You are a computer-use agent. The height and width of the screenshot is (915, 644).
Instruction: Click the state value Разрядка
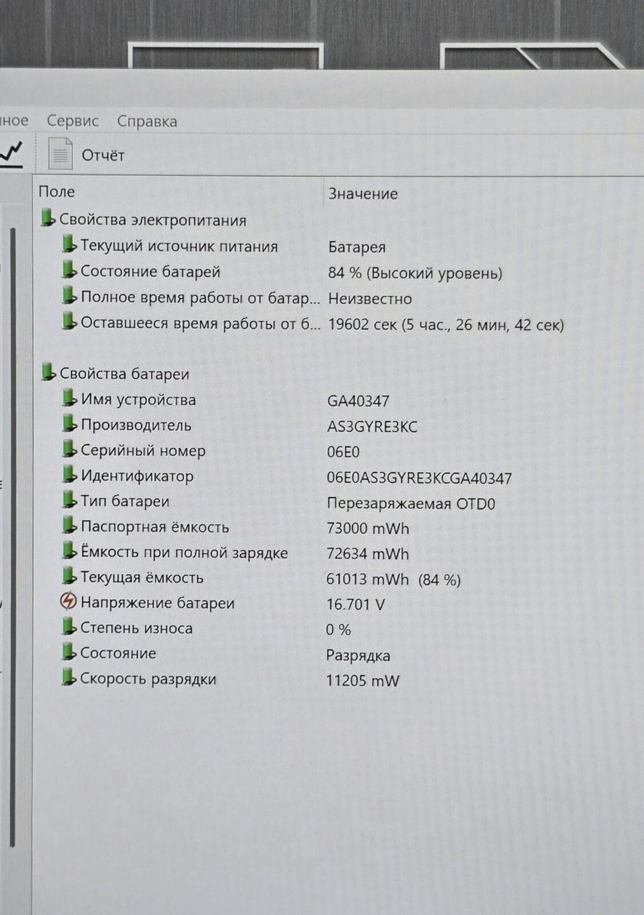click(358, 655)
